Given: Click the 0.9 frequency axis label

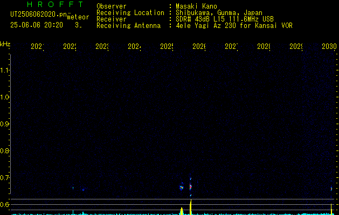Looking at the screenshot, I should pyautogui.click(x=4, y=124).
